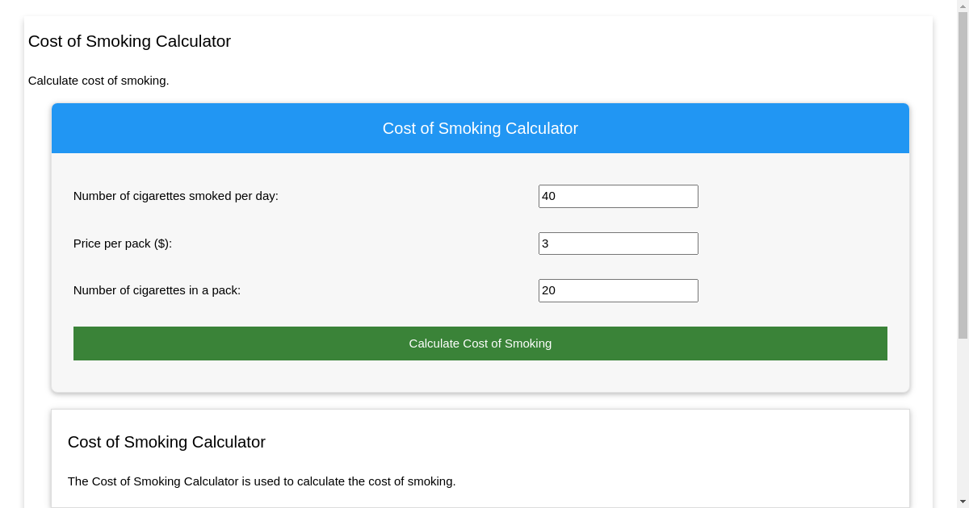
Task: Click the Price per pack input field
Action: coord(618,243)
